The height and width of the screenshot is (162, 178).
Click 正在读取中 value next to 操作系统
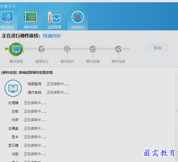click(x=58, y=92)
